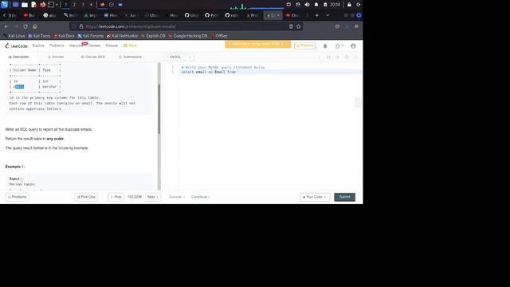
Task: Go to the previous problem with Prev
Action: [116, 197]
